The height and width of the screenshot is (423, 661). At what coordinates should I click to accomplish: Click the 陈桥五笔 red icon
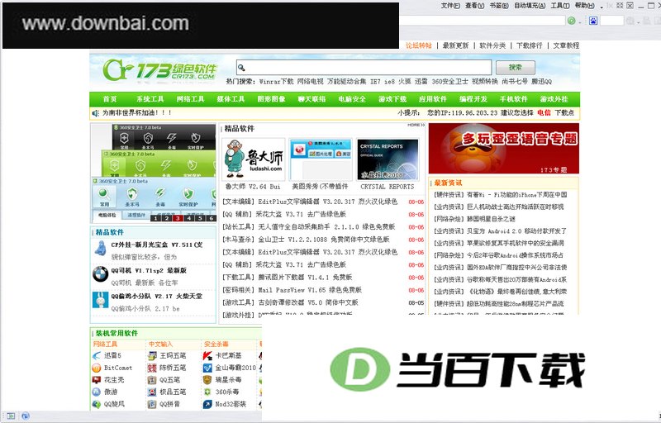click(152, 368)
